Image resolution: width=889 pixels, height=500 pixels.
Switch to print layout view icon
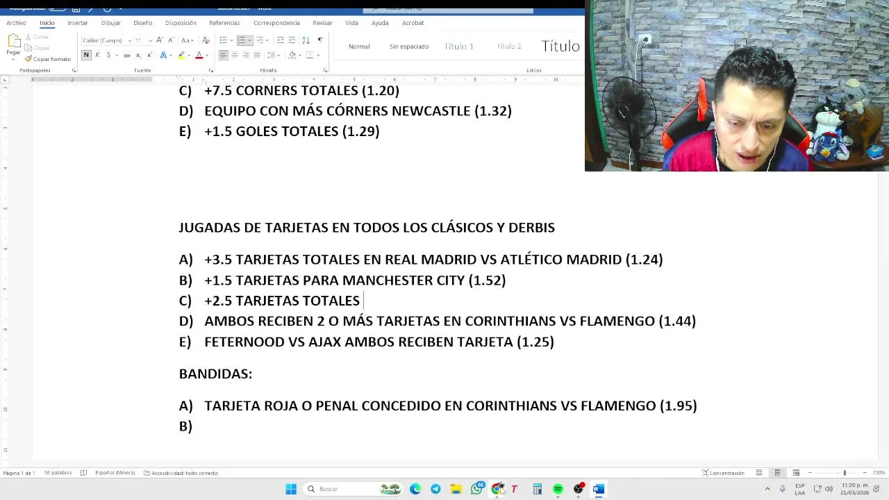(777, 473)
